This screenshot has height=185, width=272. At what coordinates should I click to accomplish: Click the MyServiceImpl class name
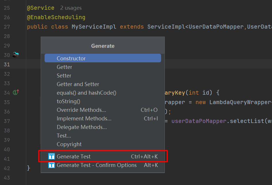[x=94, y=27]
